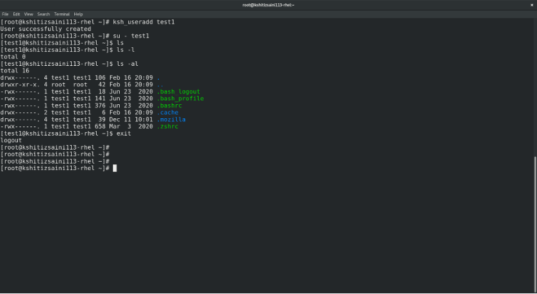Image resolution: width=537 pixels, height=294 pixels.
Task: Click the block cursor at the last prompt
Action: tap(115, 168)
